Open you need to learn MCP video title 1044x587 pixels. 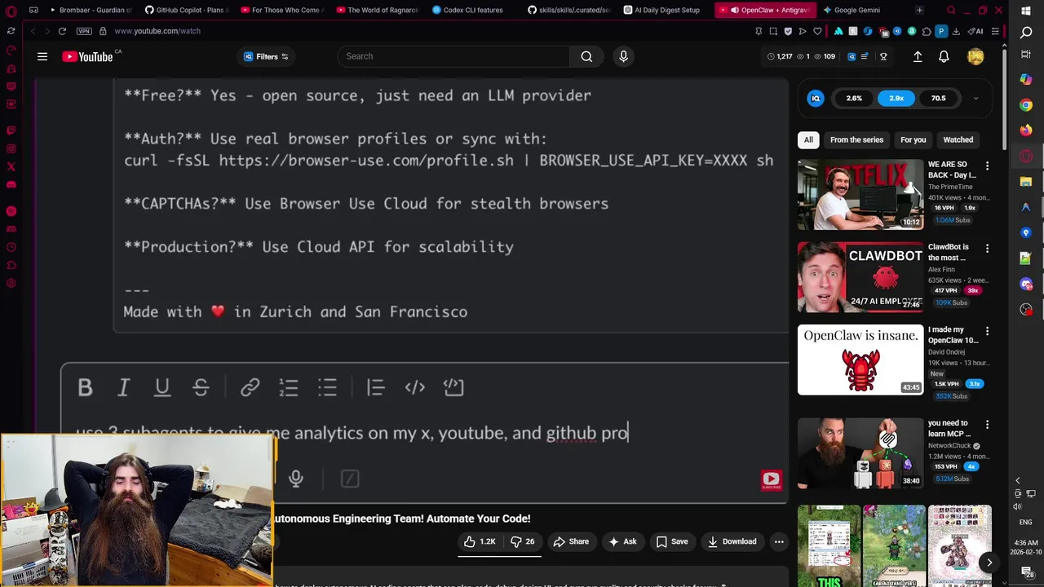tap(949, 428)
